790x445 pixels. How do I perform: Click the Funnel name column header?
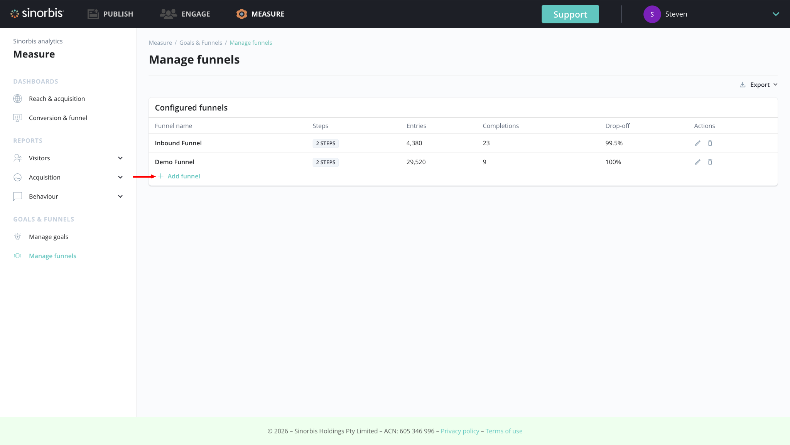click(x=173, y=126)
